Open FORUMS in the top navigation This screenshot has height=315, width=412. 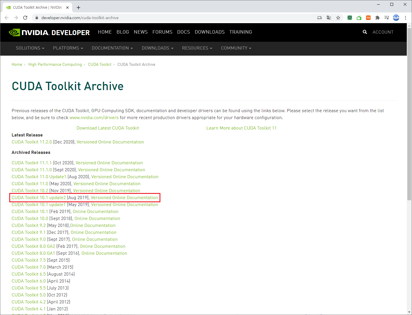click(x=162, y=32)
